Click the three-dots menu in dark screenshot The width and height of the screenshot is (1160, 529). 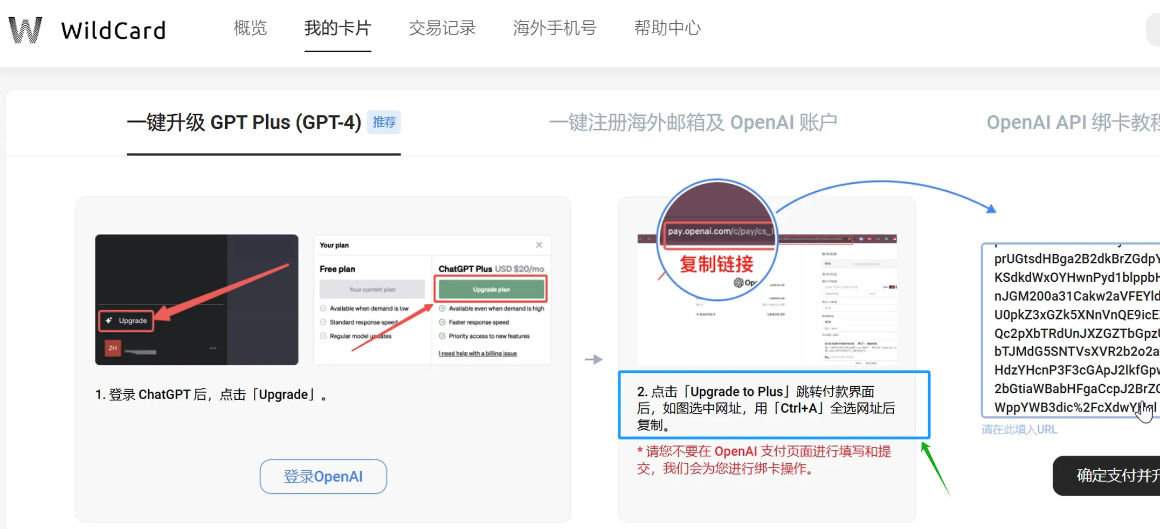point(213,348)
